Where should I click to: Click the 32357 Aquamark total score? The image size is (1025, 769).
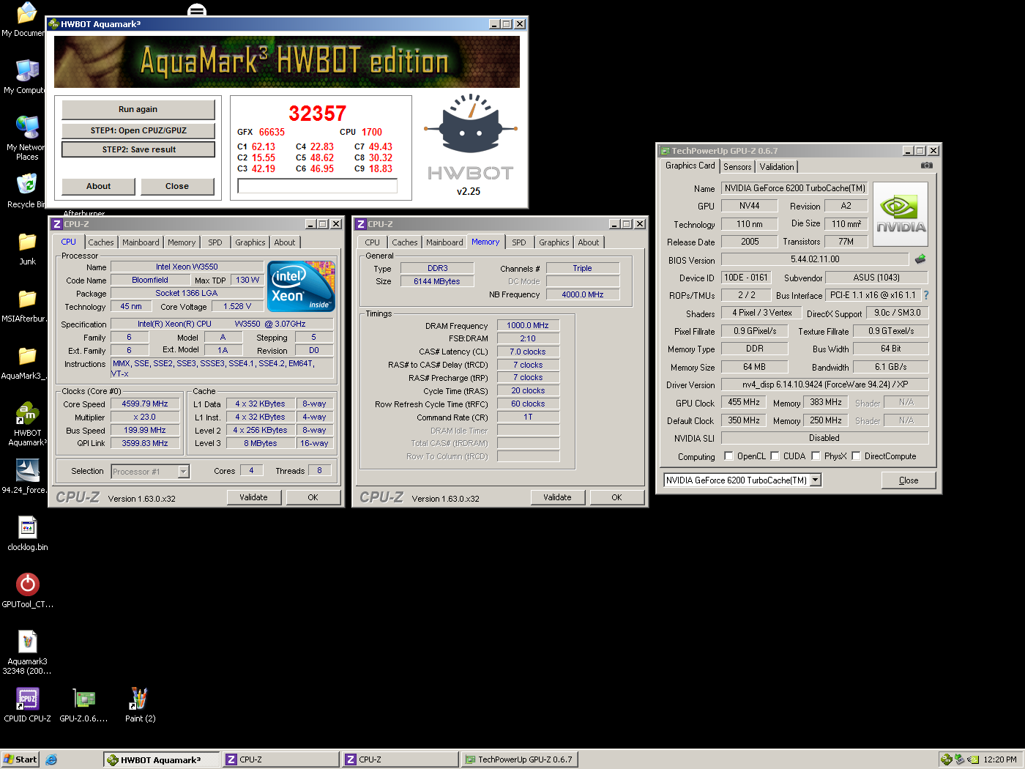317,114
